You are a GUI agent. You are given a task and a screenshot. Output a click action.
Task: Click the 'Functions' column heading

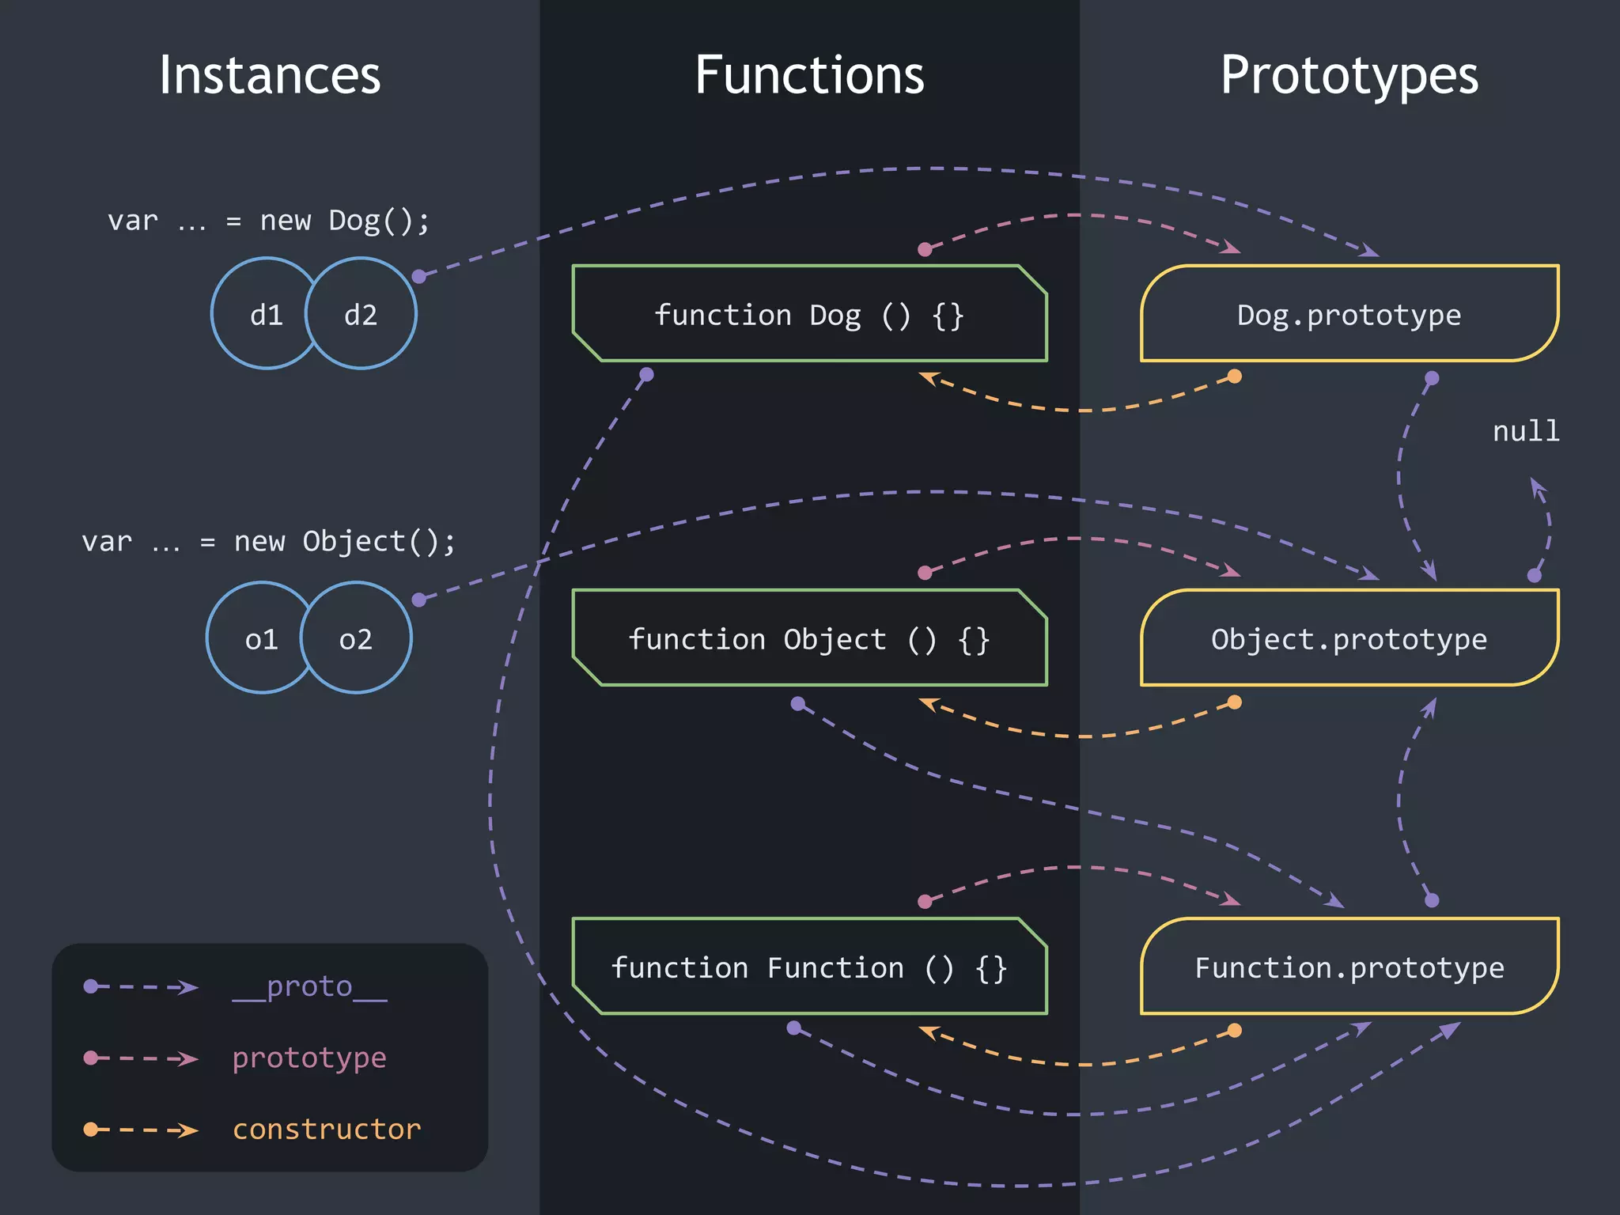tap(809, 75)
